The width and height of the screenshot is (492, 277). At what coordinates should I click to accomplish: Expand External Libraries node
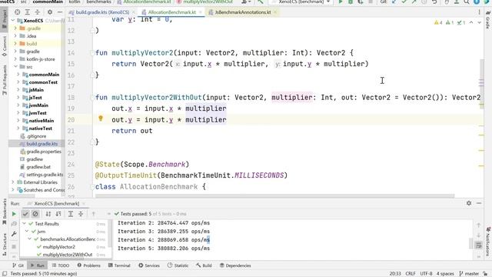(13, 182)
